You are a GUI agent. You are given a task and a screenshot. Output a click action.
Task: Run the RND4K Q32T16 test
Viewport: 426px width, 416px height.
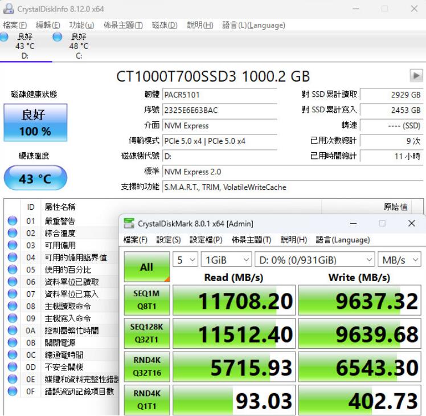coord(147,366)
